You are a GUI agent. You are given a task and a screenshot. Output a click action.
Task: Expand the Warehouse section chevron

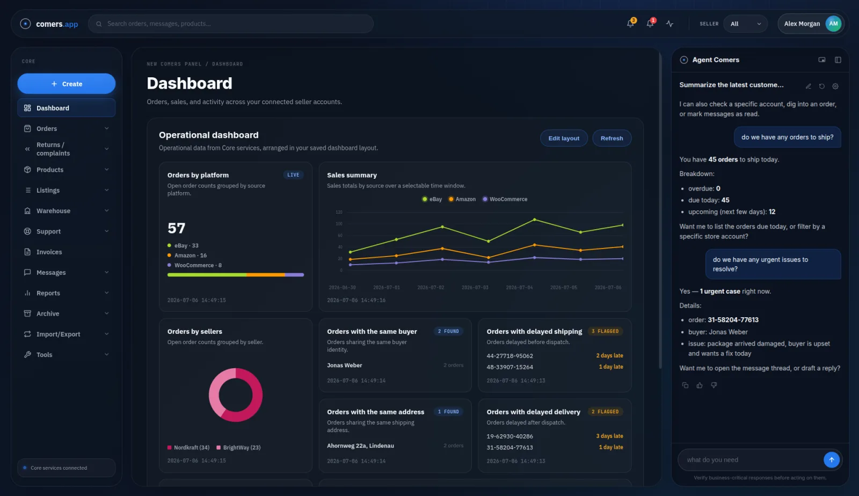tap(106, 210)
